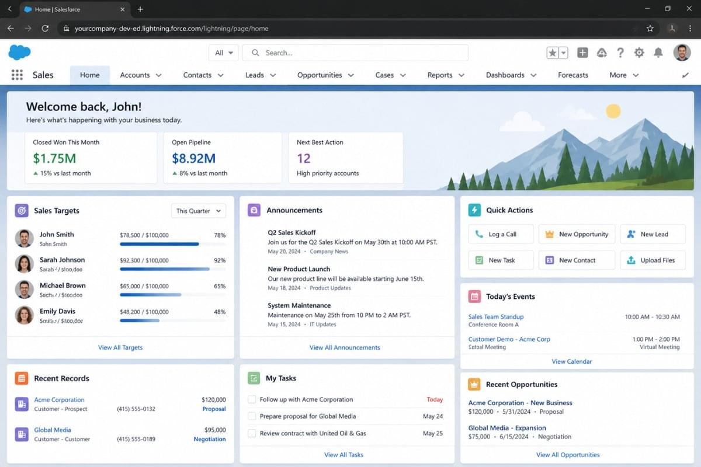Image resolution: width=701 pixels, height=467 pixels.
Task: Click the Sales Targets panel icon
Action: click(x=22, y=211)
